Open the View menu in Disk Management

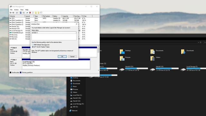(22, 10)
